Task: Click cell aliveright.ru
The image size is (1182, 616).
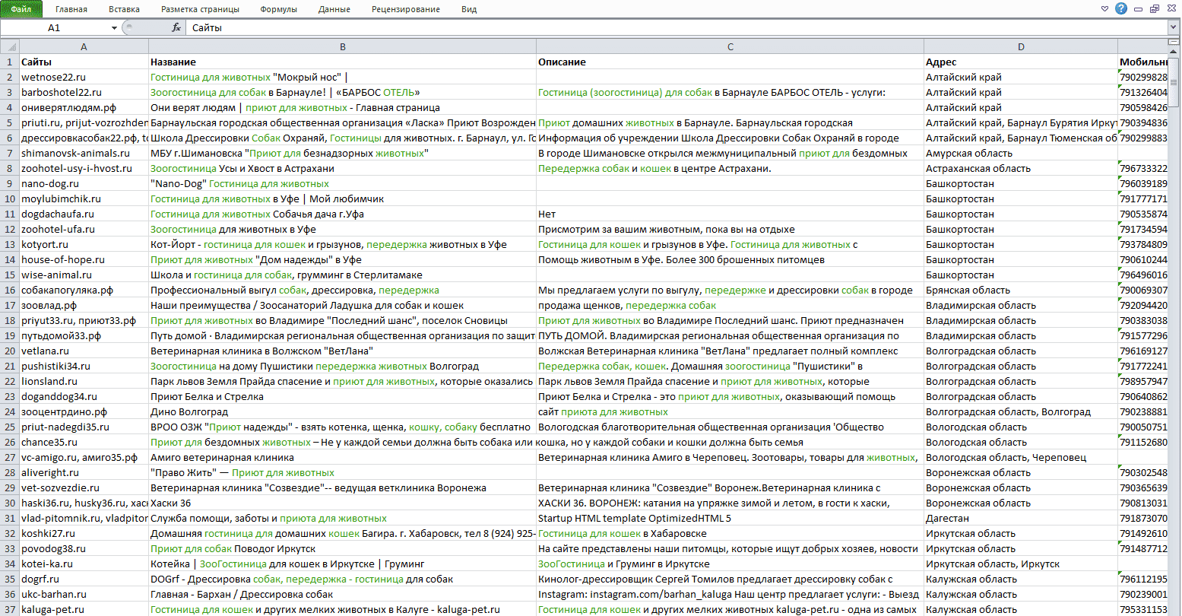Action: pos(84,472)
